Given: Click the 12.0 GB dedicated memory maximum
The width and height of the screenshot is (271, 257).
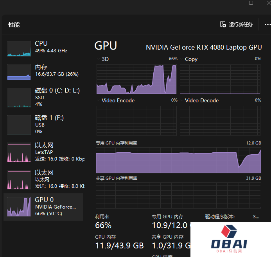Looking at the screenshot, I should tap(253, 143).
